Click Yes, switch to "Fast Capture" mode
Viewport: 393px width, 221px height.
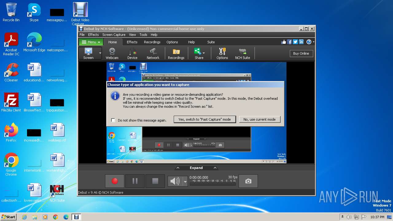click(204, 119)
